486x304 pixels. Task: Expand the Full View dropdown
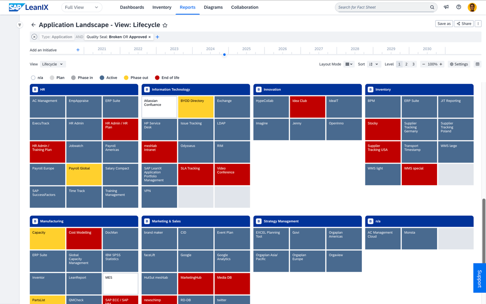tap(81, 7)
